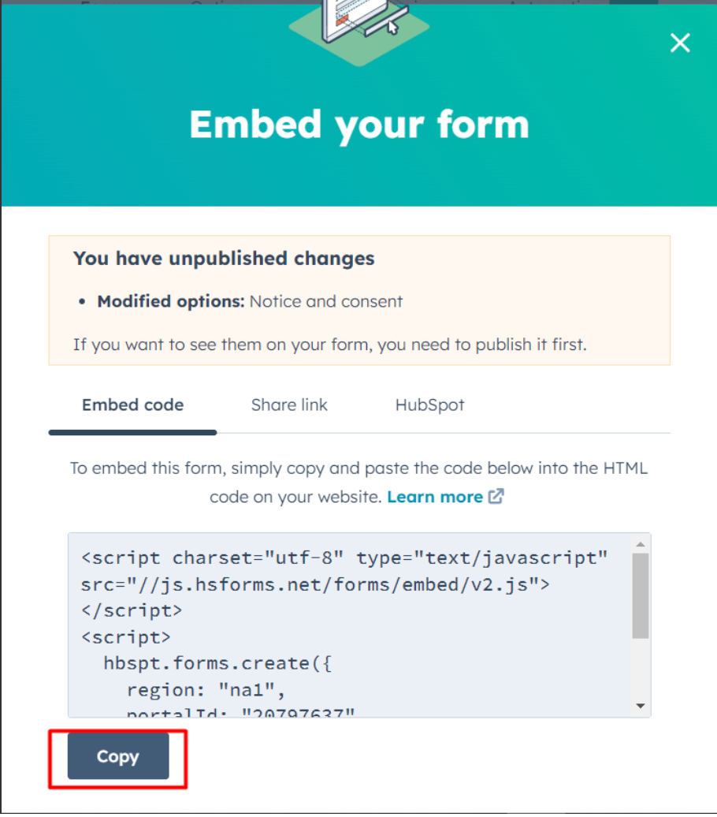The height and width of the screenshot is (817, 717).
Task: Follow the Learn more link
Action: 435,497
